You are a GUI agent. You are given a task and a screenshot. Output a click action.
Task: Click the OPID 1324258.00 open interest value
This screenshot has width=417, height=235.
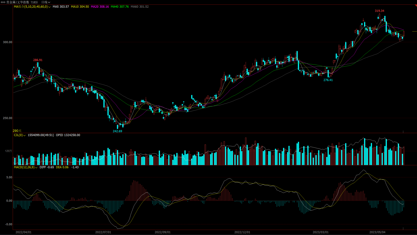[x=68, y=135]
